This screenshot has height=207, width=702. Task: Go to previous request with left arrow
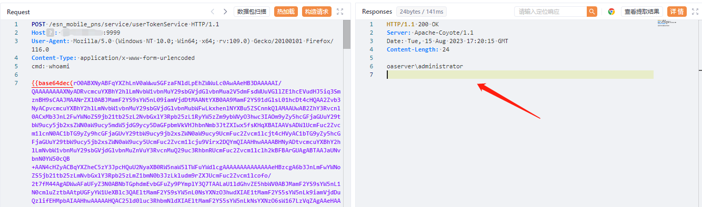point(212,12)
